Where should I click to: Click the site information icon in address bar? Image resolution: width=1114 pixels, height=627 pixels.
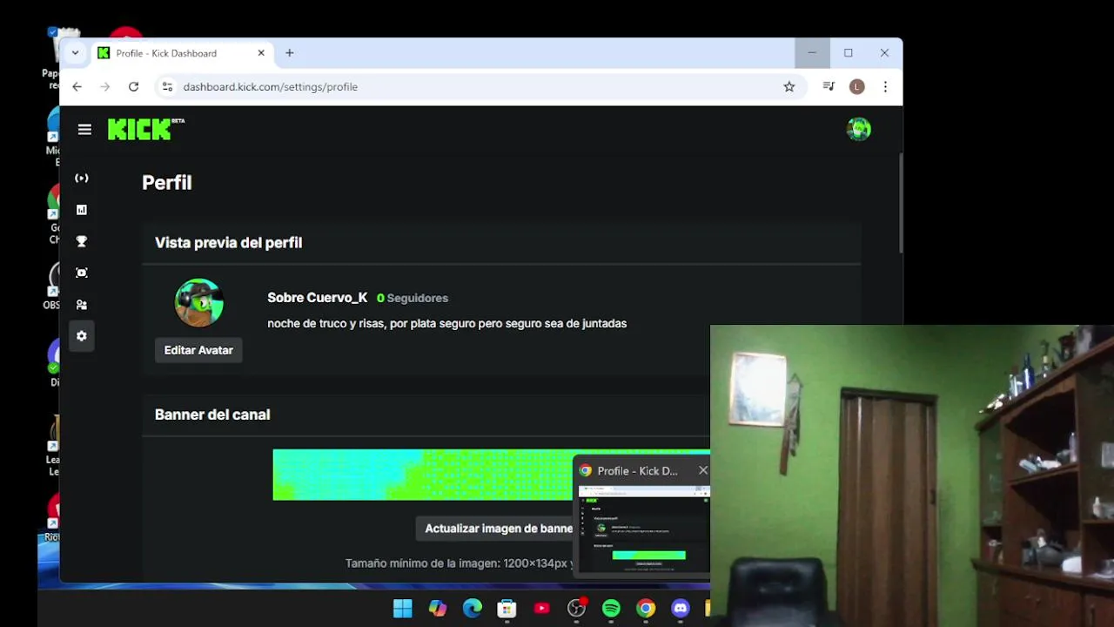(168, 87)
